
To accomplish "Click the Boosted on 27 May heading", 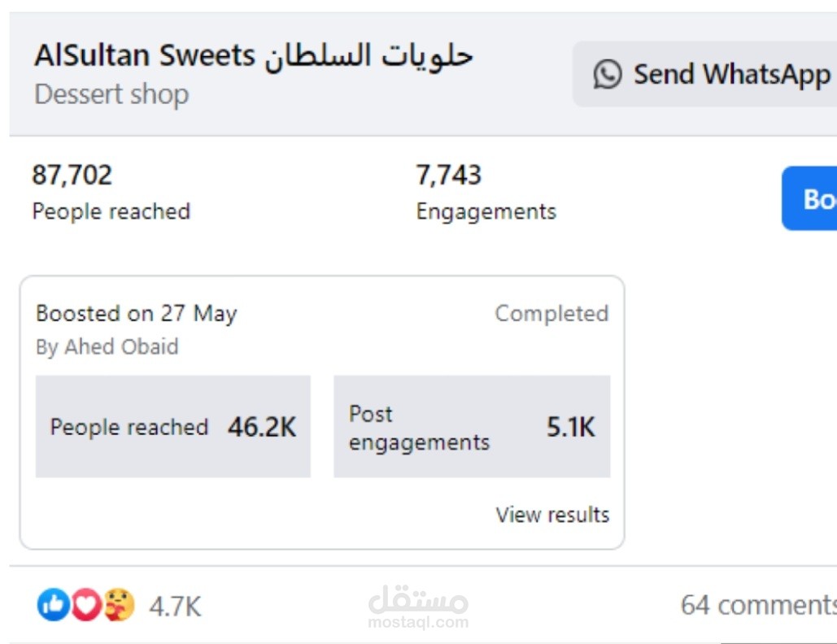I will pos(137,314).
